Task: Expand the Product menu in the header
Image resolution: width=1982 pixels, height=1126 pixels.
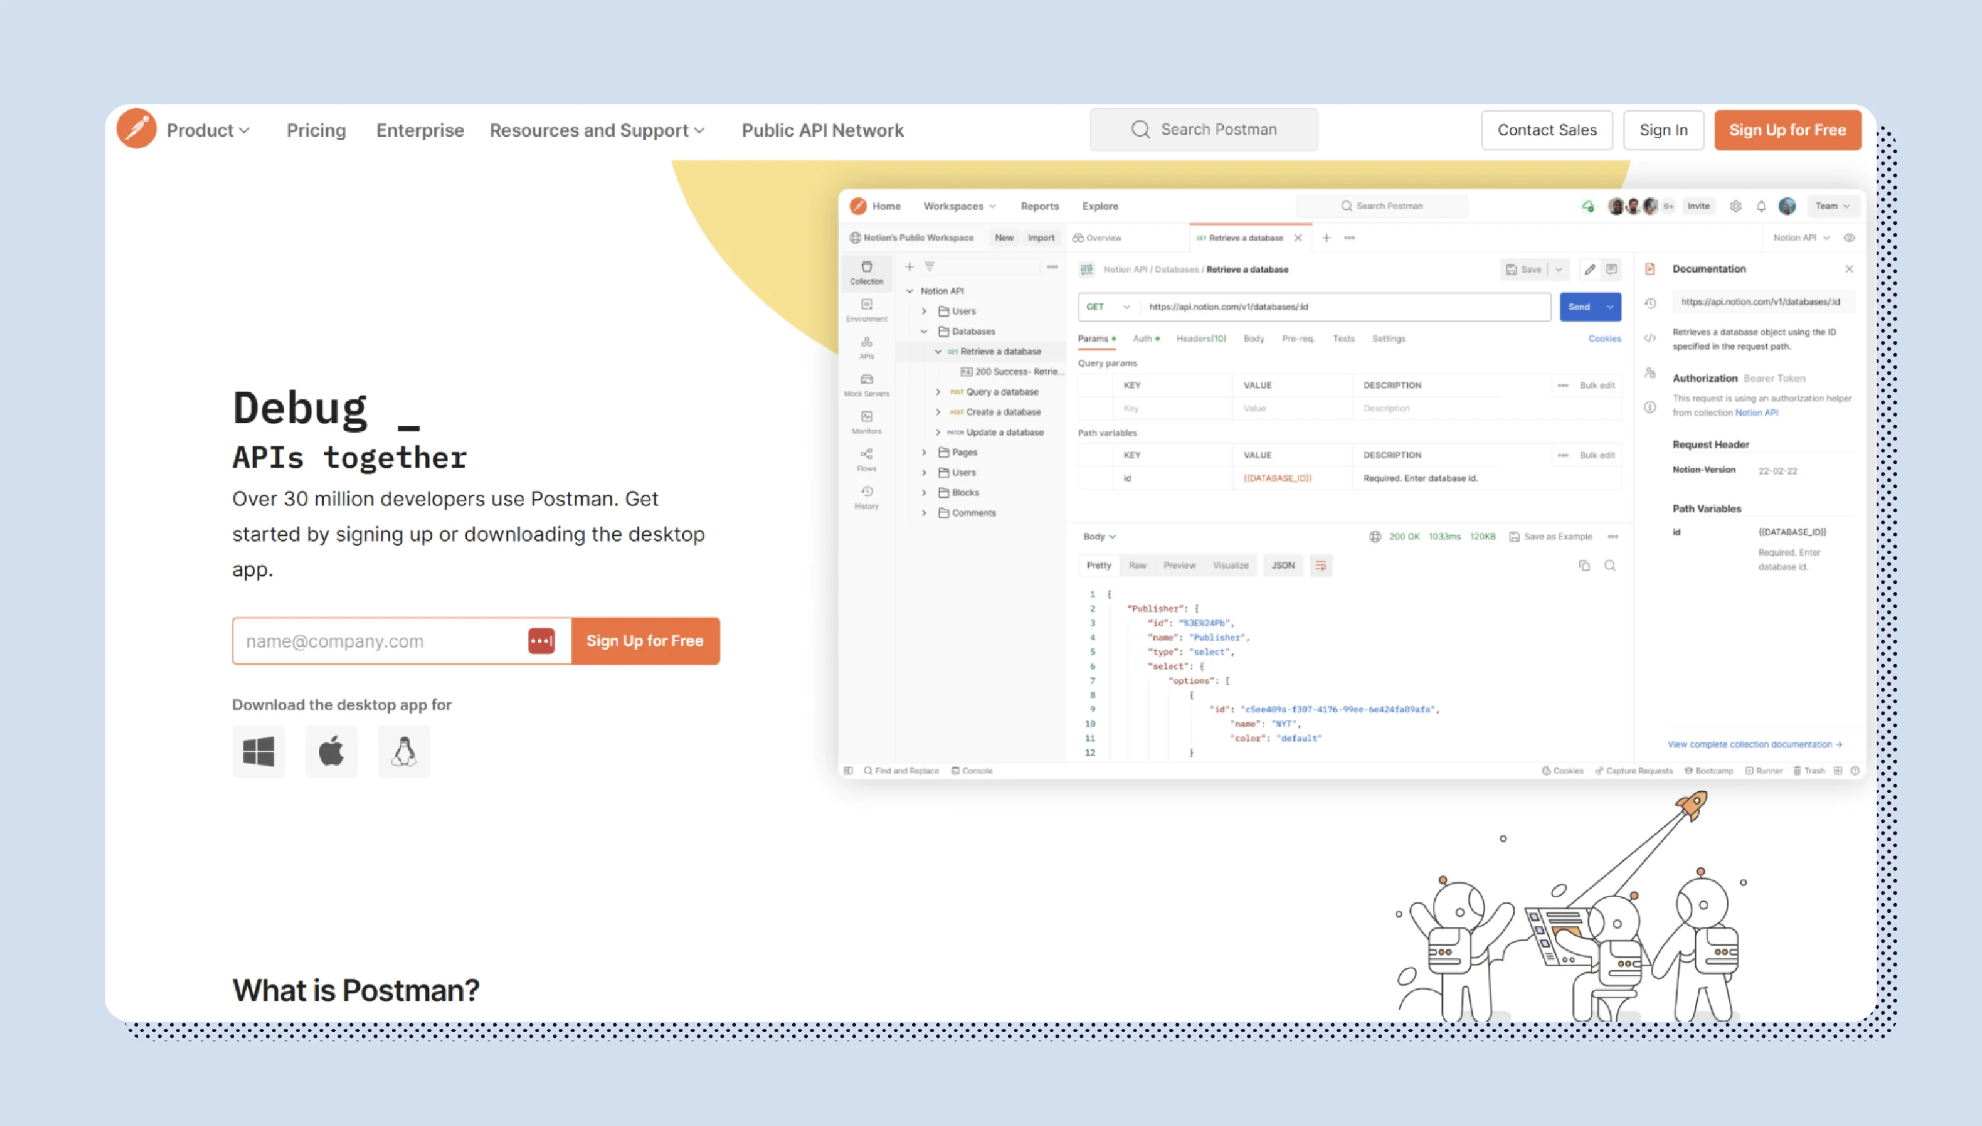Action: 208,130
